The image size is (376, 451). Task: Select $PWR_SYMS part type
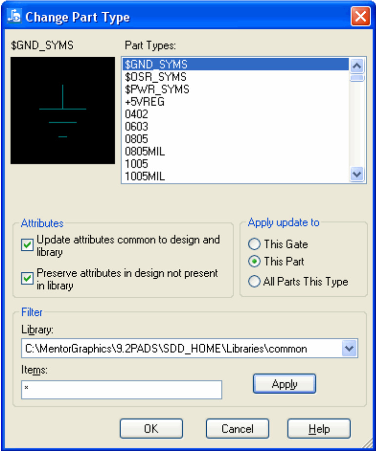tap(157, 89)
